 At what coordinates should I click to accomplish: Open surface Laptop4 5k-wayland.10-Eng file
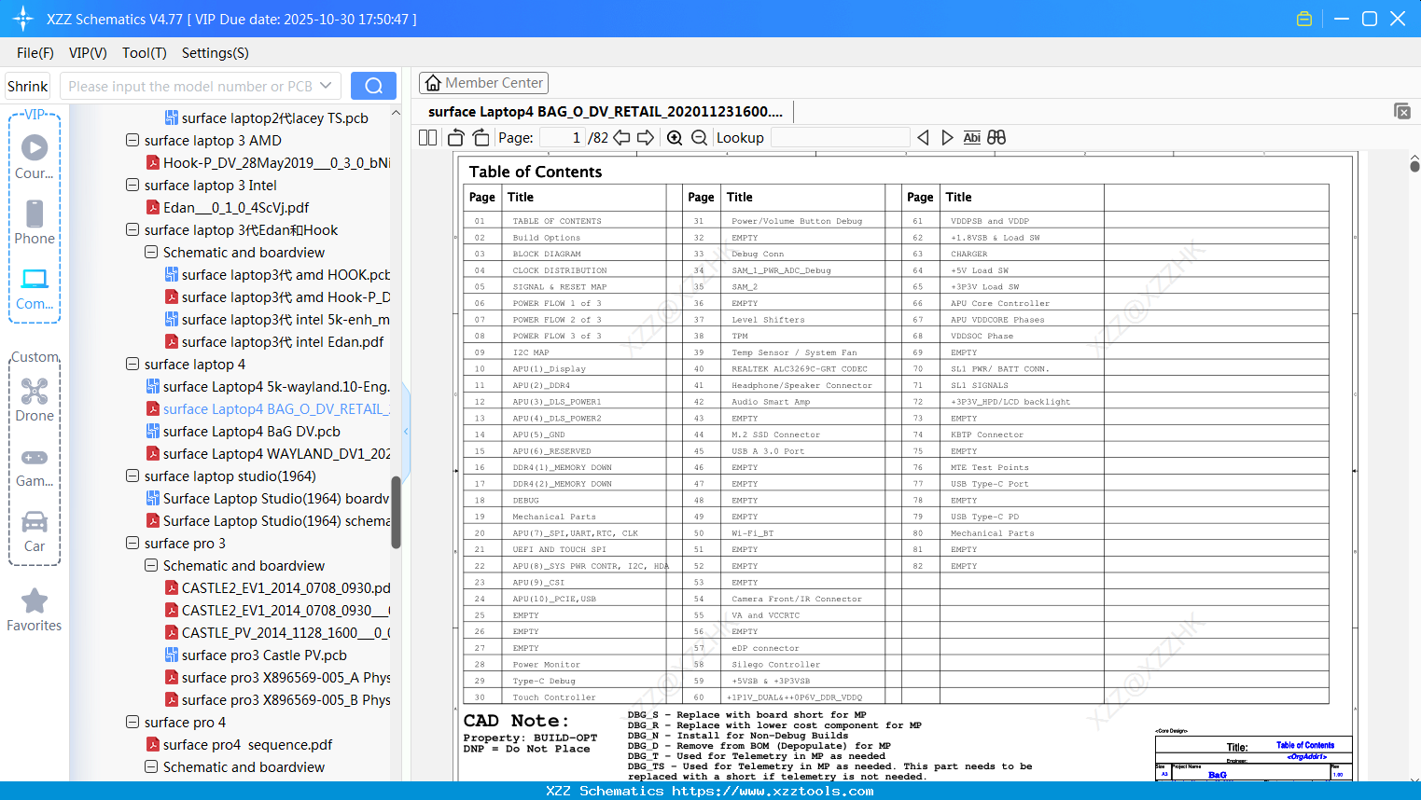[269, 387]
